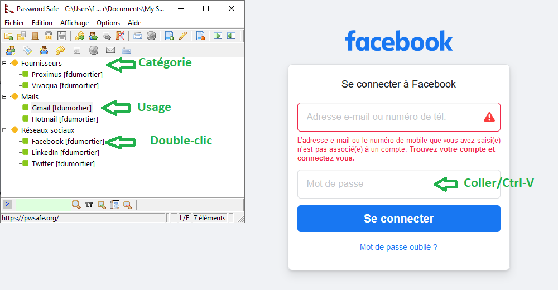Open the Fichier menu
The image size is (558, 290).
pos(15,23)
